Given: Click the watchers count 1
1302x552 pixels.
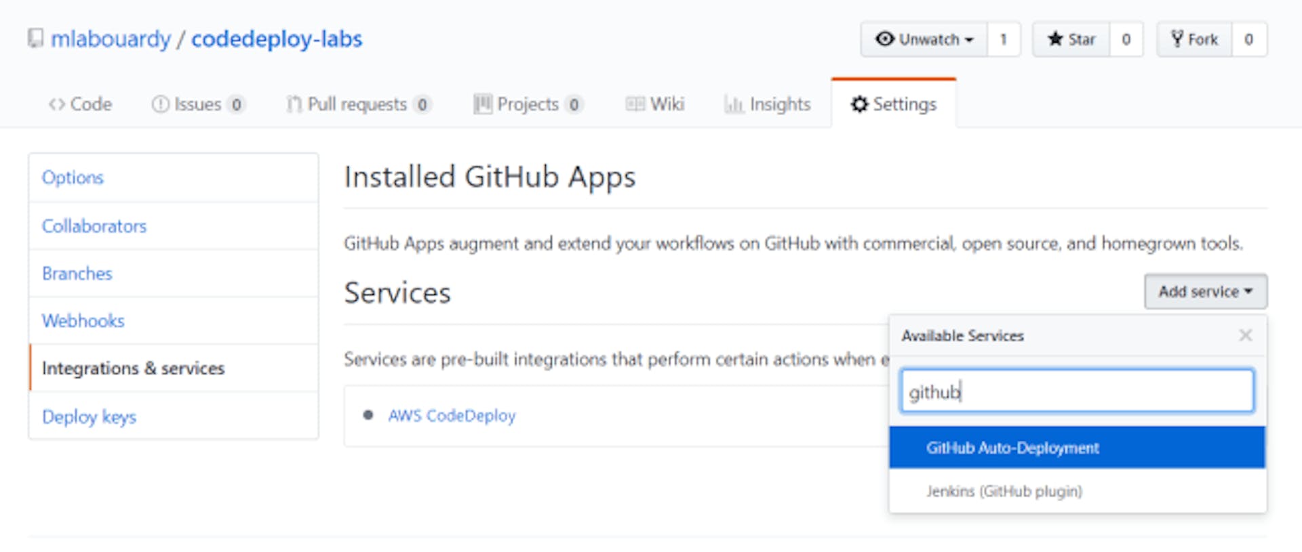Looking at the screenshot, I should click(x=1004, y=39).
